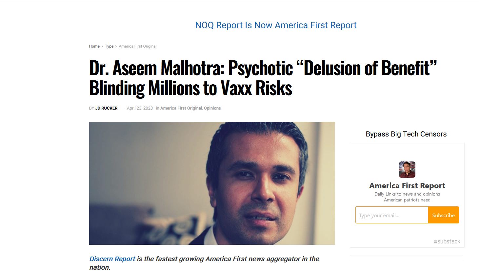Image resolution: width=479 pixels, height=271 pixels.
Task: Open the America First Original category in the byline
Action: pyautogui.click(x=181, y=108)
